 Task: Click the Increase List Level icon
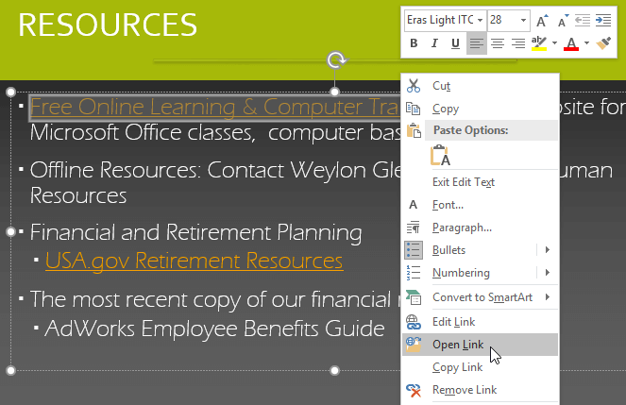pyautogui.click(x=603, y=21)
